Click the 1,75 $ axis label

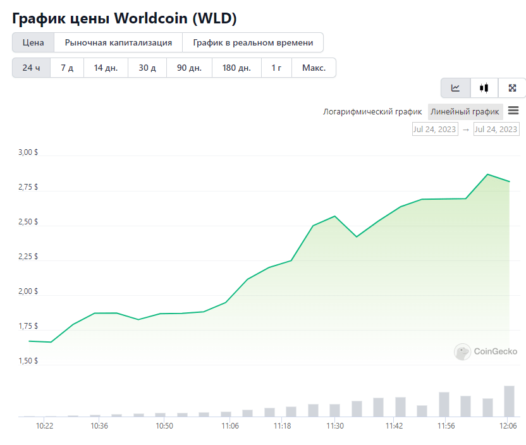(28, 326)
